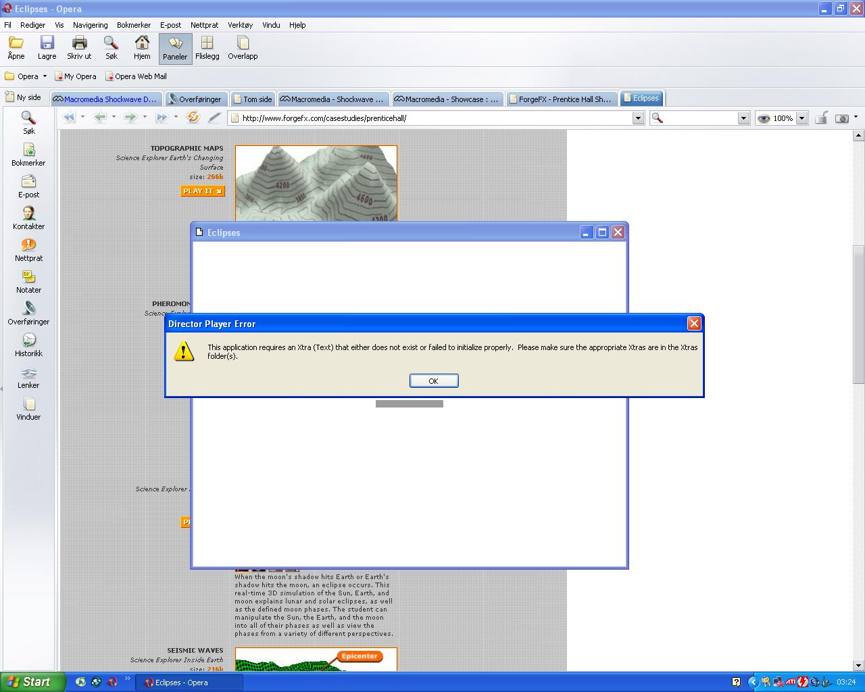
Task: Click the address bar URL field
Action: pyautogui.click(x=432, y=118)
